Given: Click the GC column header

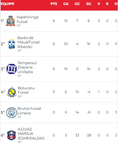Looking at the screenshot, I should (77, 4).
